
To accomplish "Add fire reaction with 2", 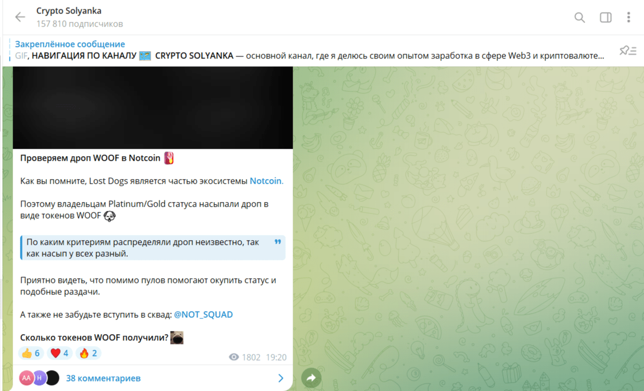I will tap(88, 353).
